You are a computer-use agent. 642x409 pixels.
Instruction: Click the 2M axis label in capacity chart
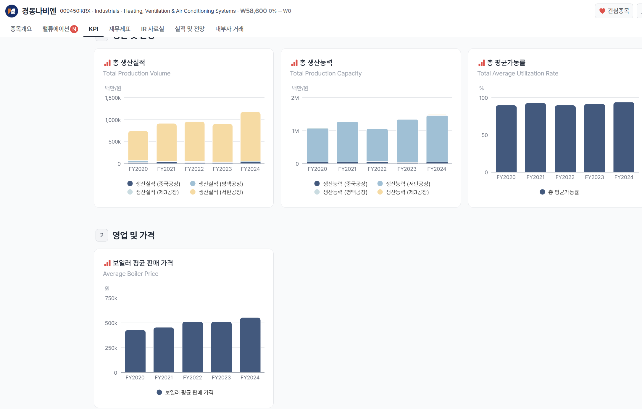tap(295, 98)
